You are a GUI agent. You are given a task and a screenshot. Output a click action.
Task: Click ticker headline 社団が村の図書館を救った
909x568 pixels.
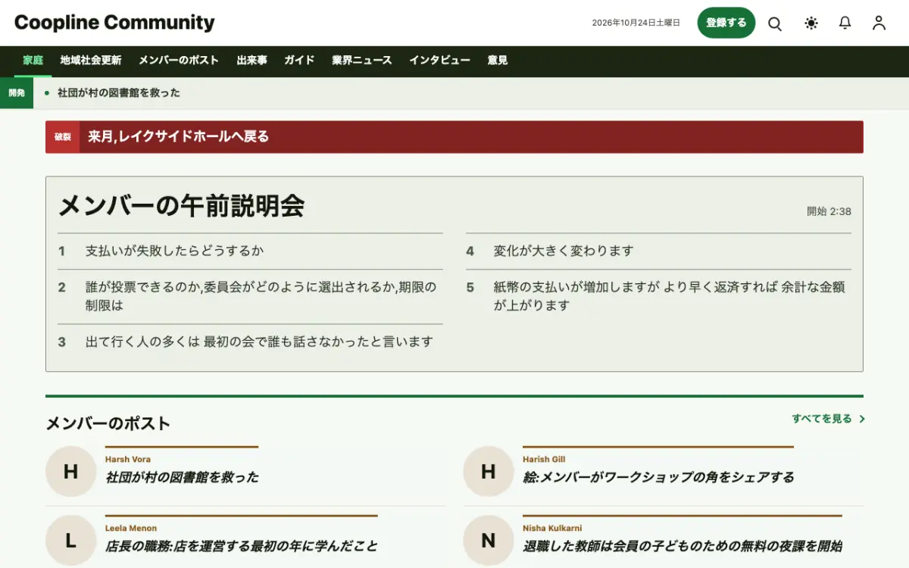119,93
